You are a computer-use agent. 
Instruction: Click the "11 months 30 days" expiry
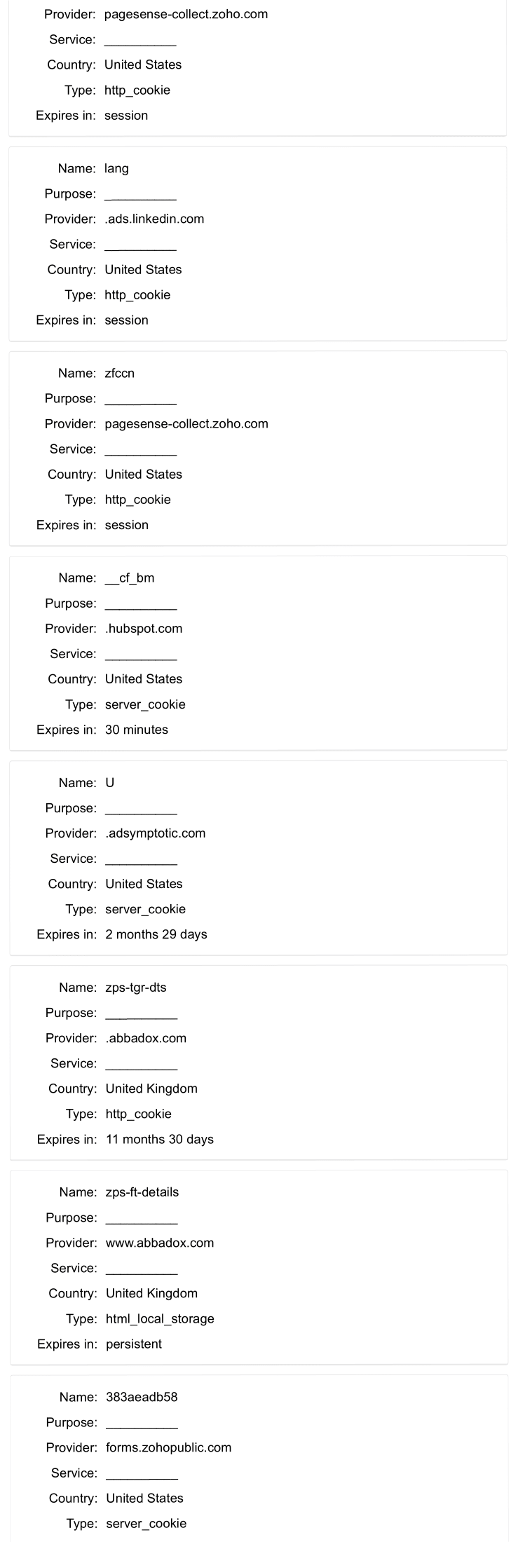tap(160, 1138)
